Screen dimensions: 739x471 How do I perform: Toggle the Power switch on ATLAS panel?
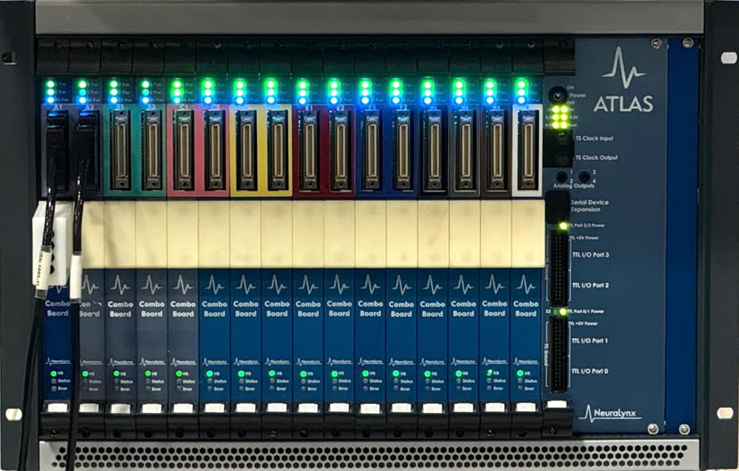[x=559, y=95]
